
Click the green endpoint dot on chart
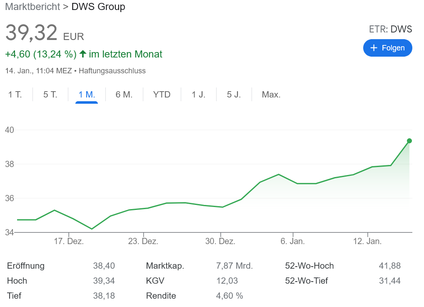(409, 141)
